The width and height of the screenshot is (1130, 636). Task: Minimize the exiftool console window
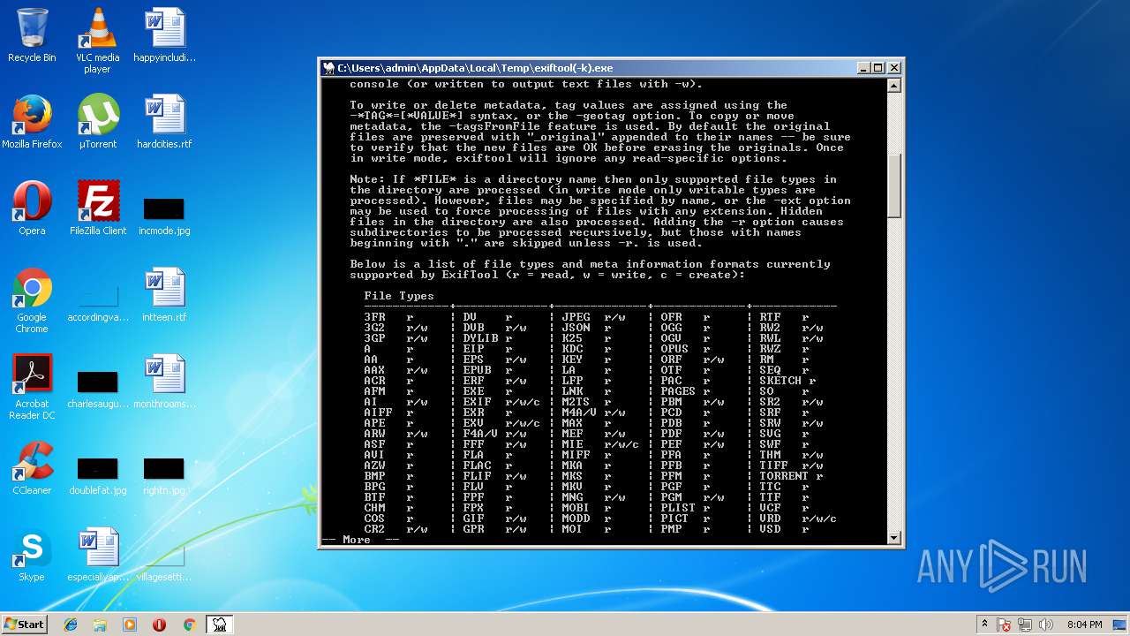(x=863, y=68)
